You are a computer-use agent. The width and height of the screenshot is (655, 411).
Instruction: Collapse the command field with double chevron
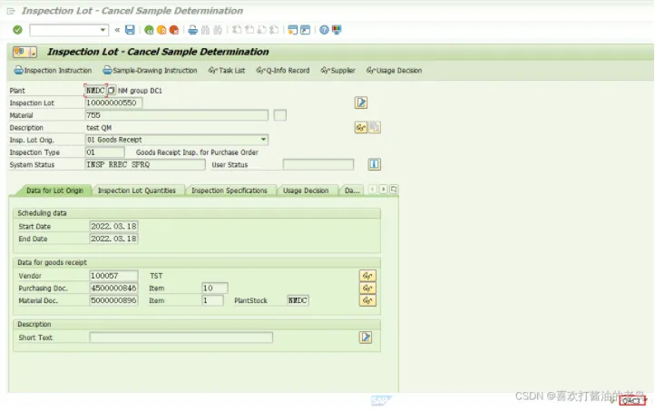click(x=117, y=30)
